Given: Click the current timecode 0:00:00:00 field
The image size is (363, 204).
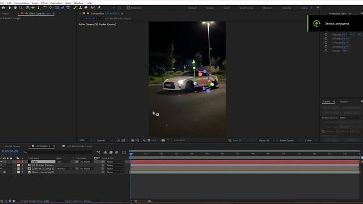Looking at the screenshot, I should point(10,151).
